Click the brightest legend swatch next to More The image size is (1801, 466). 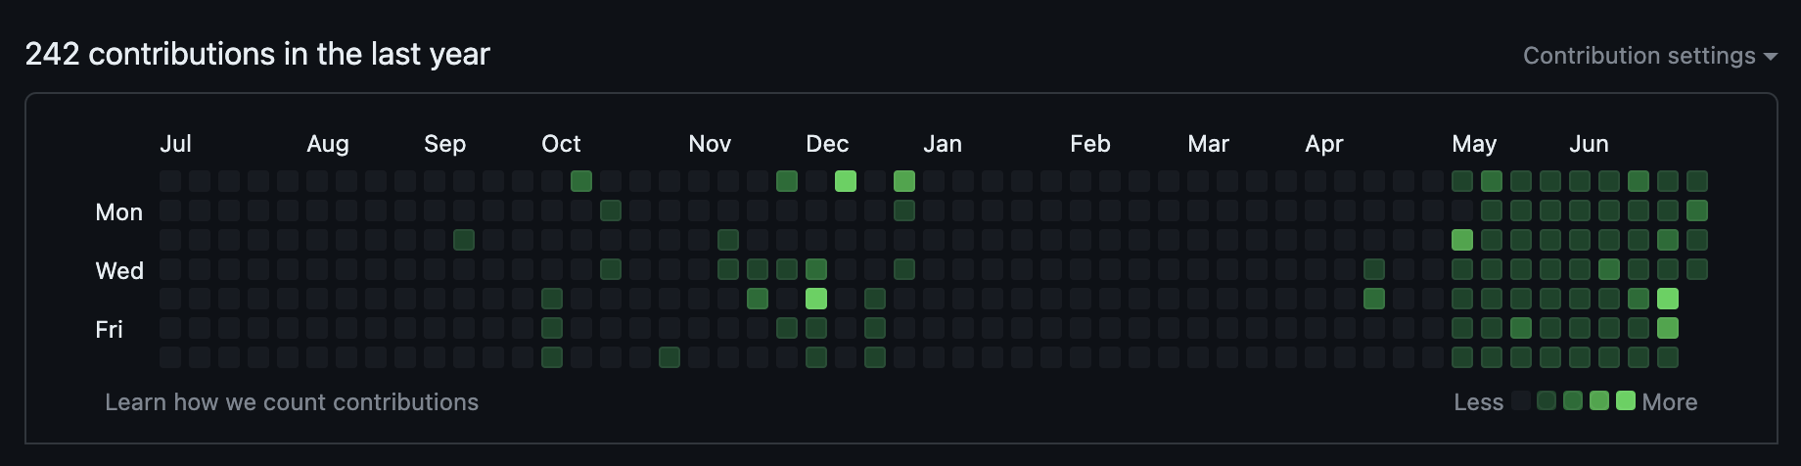coord(1626,400)
